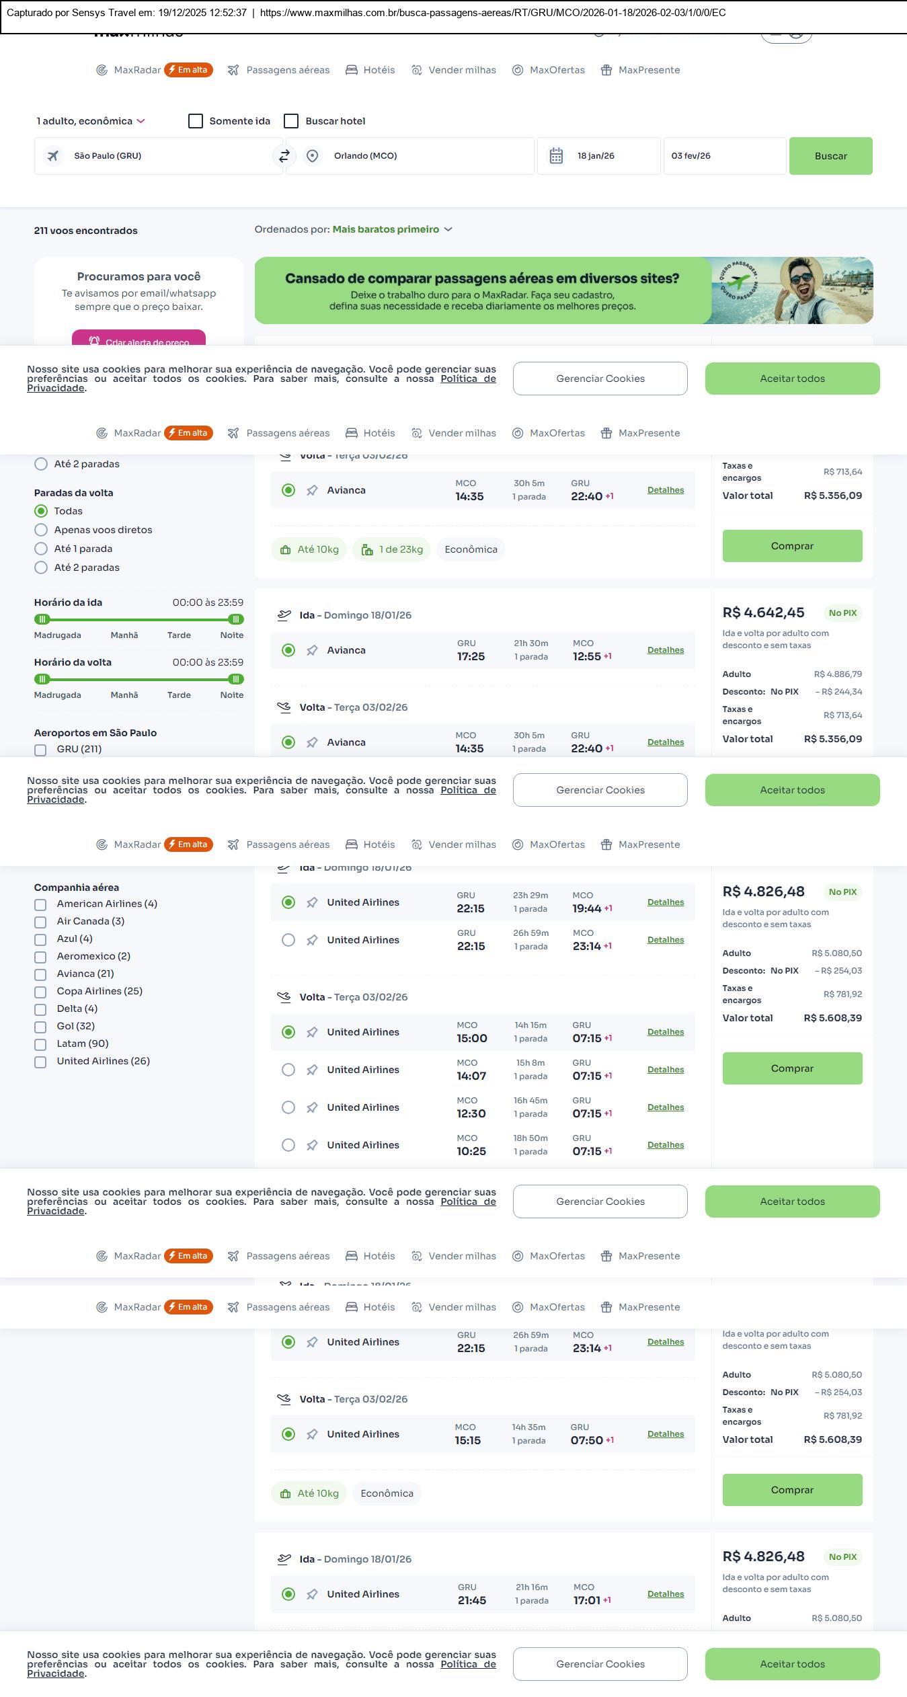The height and width of the screenshot is (1697, 907).
Task: Pin the Avianca 17:25 departure flight
Action: (x=312, y=650)
